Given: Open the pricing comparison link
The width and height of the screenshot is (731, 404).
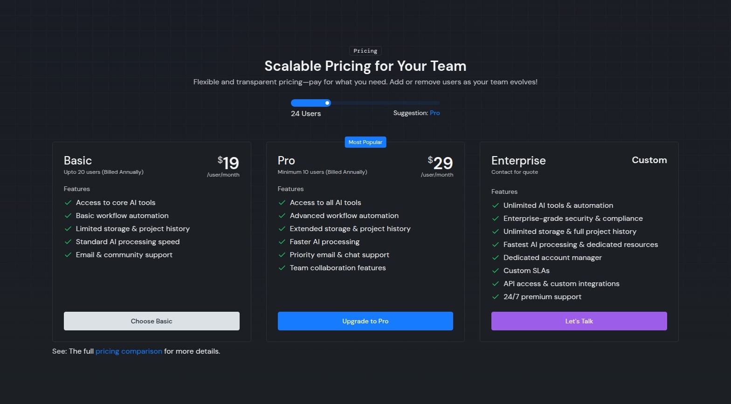Looking at the screenshot, I should click(x=129, y=351).
